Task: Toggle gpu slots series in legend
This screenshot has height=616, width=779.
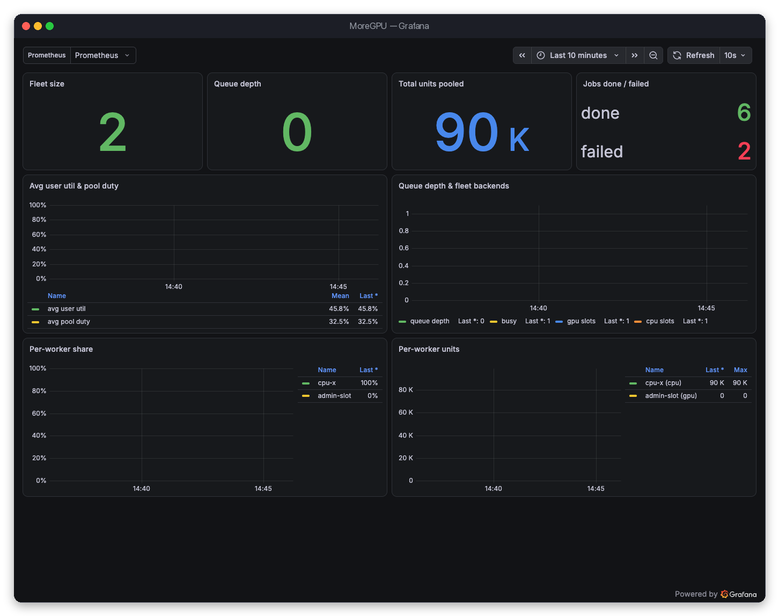Action: point(581,321)
